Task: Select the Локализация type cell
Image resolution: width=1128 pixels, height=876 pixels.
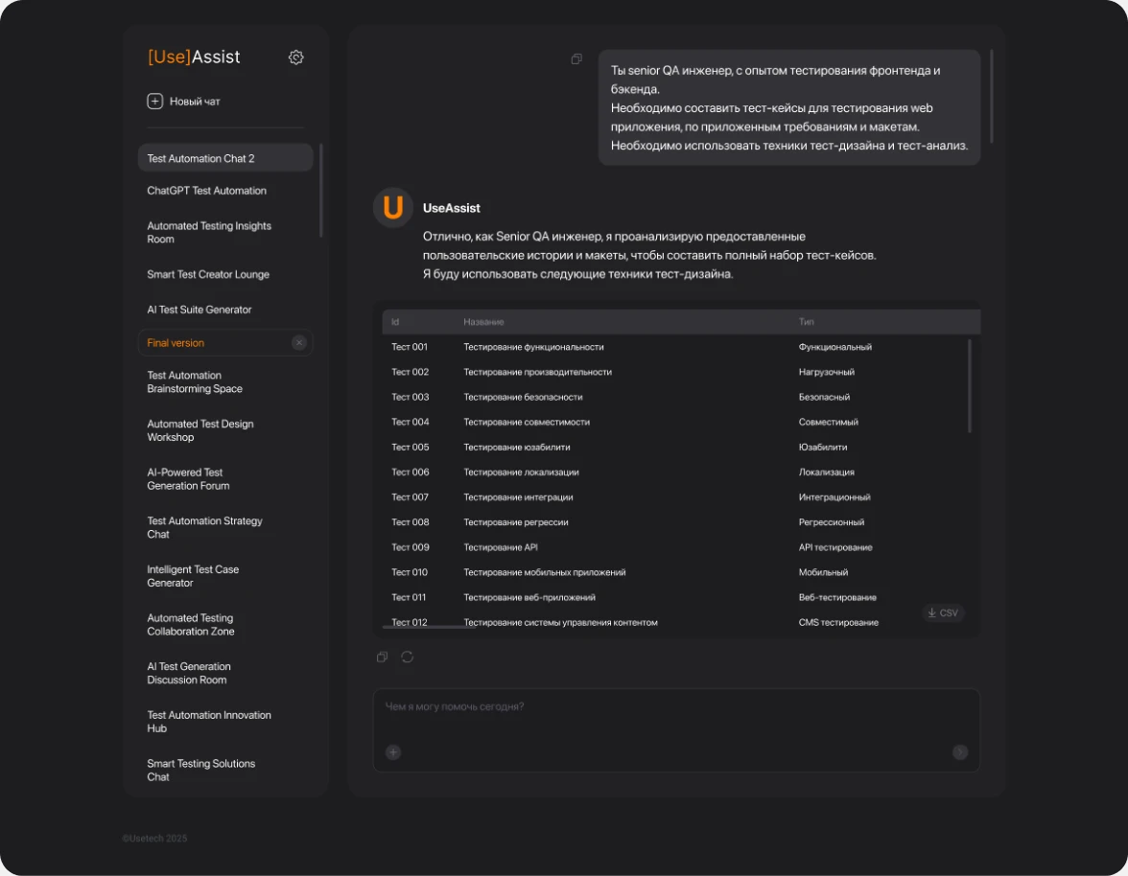Action: click(x=826, y=473)
